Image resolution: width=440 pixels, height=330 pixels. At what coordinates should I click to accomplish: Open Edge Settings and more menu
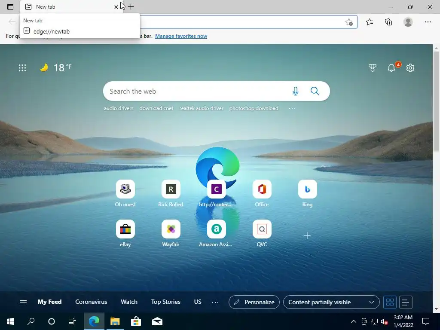point(428,22)
